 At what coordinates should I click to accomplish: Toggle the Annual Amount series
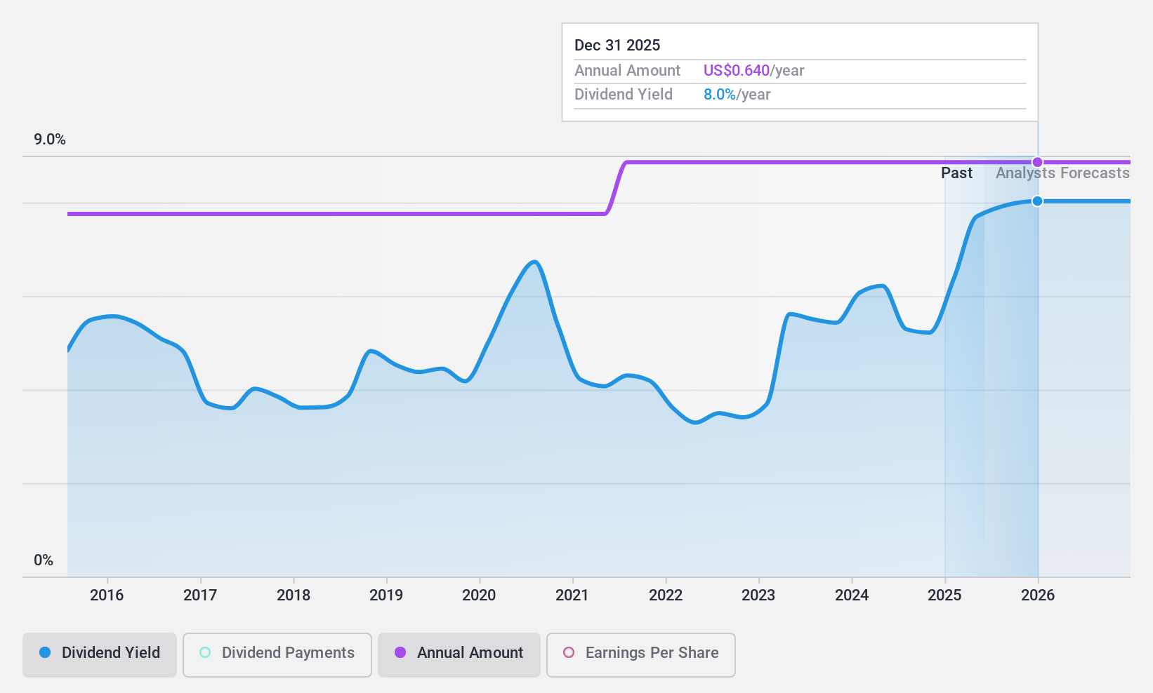coord(459,655)
